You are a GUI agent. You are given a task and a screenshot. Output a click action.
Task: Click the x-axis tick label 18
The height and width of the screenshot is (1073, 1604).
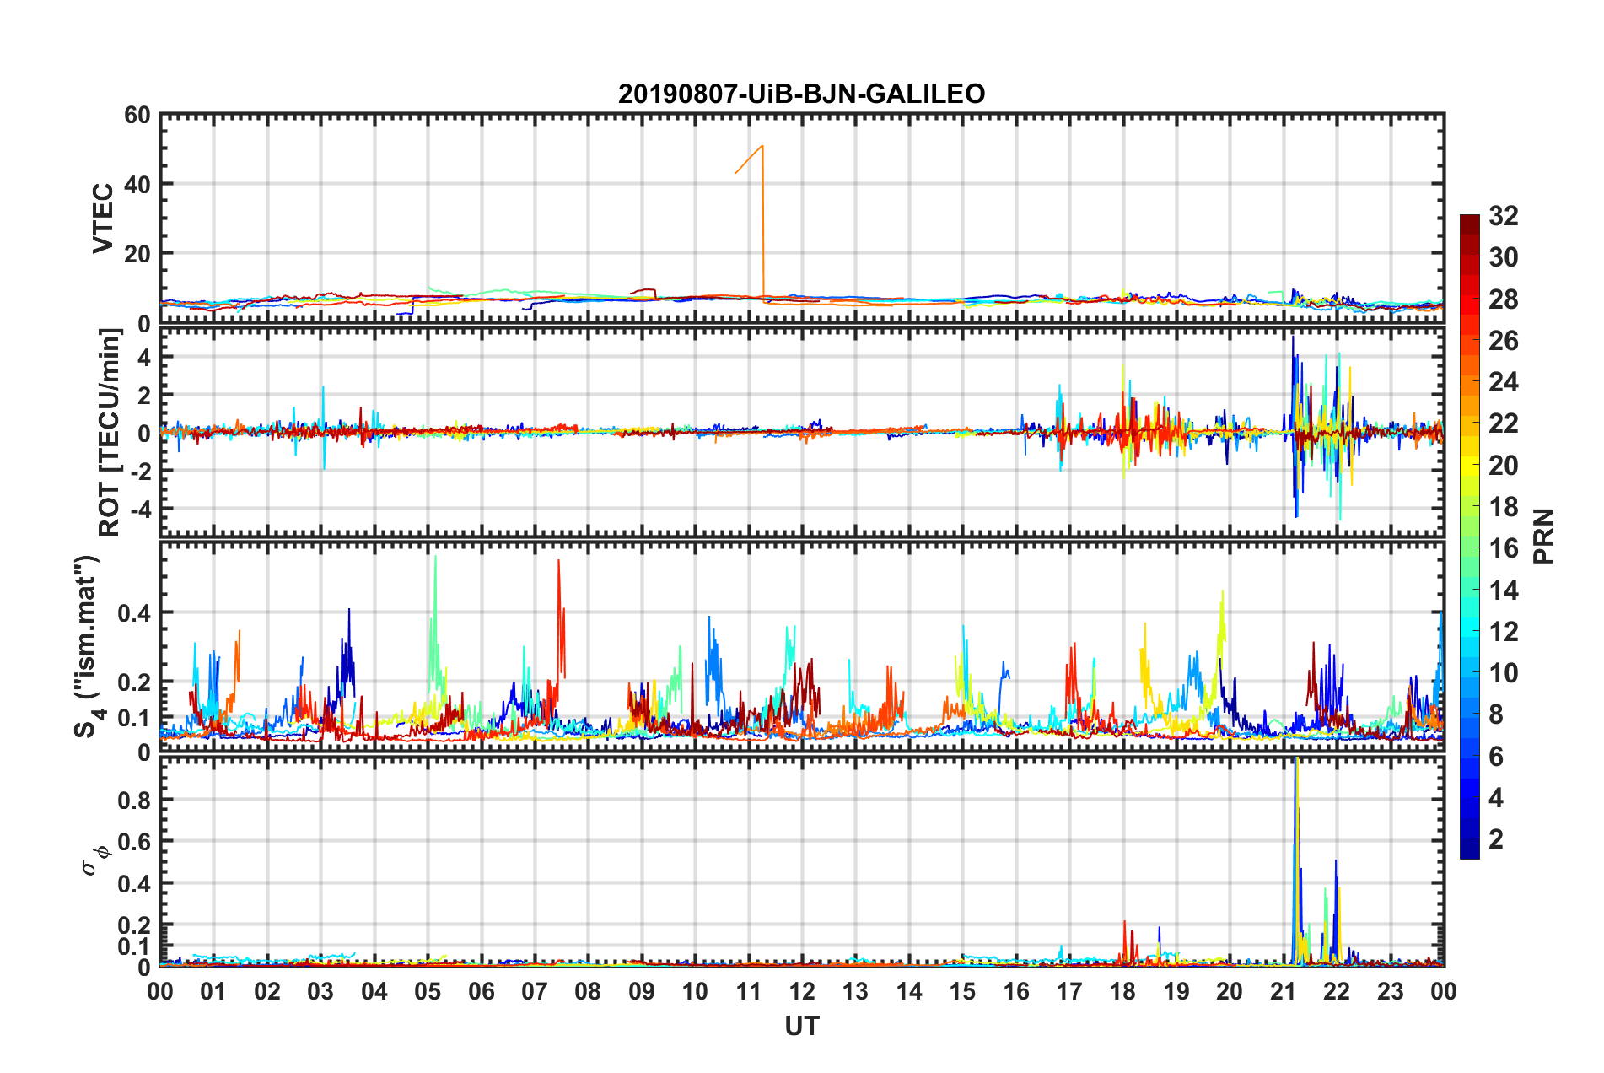point(1122,991)
